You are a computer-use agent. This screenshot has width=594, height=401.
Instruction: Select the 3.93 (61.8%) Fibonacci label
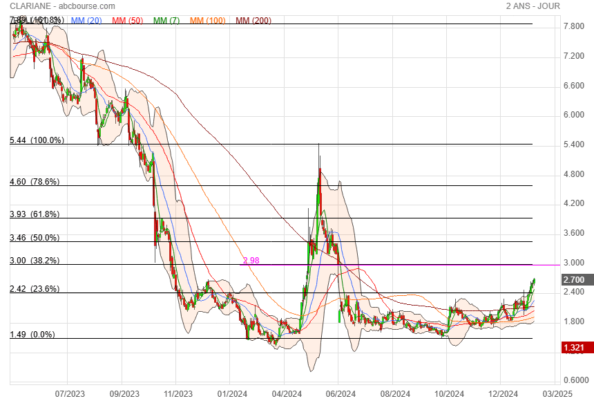click(35, 214)
